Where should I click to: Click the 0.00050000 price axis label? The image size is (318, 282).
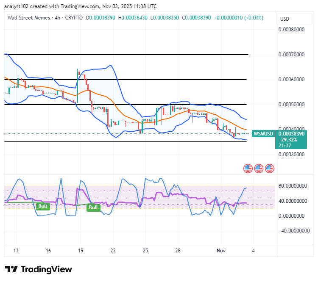coord(291,105)
